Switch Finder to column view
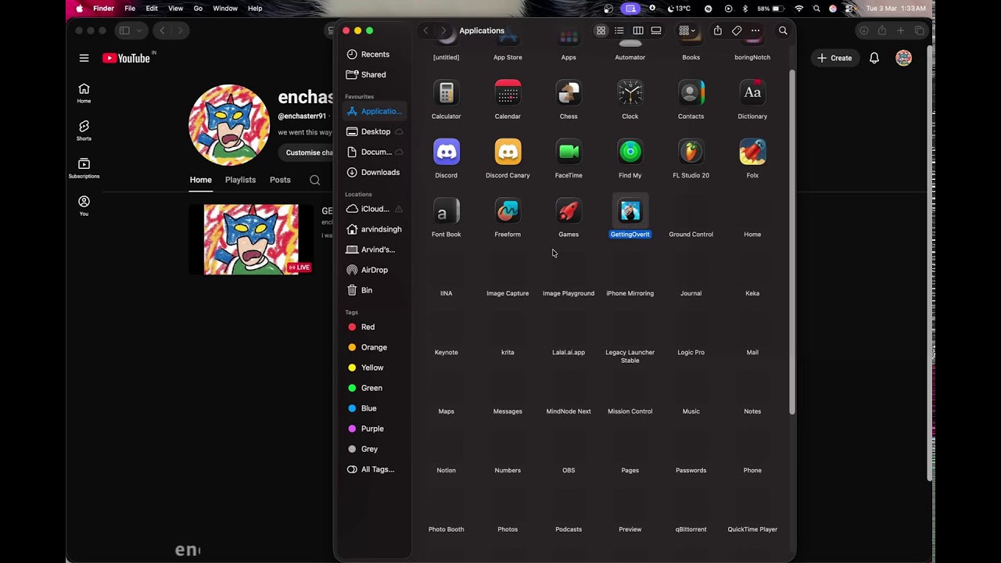 pos(638,30)
